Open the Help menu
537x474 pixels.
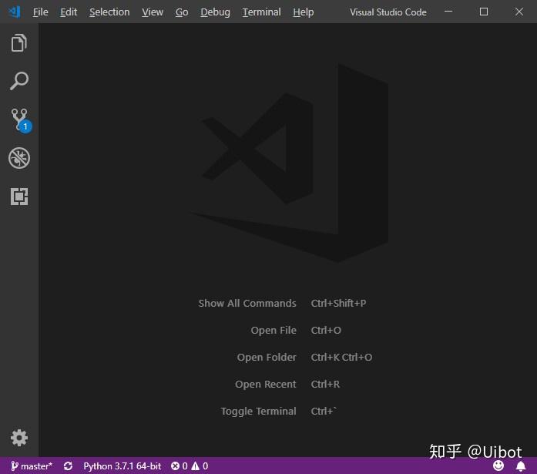click(x=304, y=12)
